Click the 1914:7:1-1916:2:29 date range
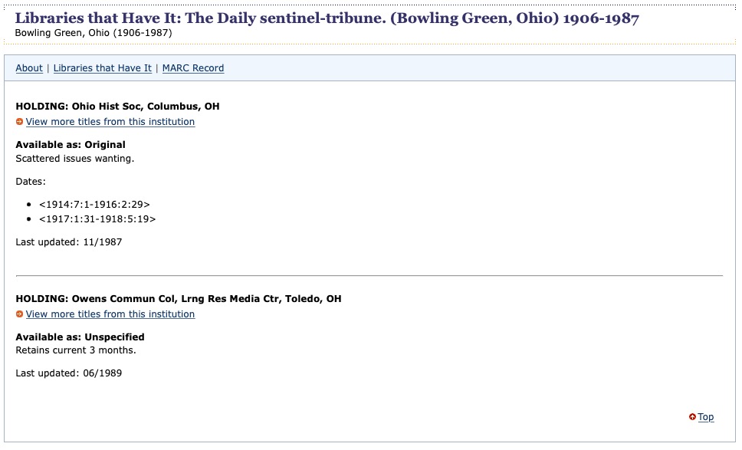742x450 pixels. pyautogui.click(x=94, y=205)
